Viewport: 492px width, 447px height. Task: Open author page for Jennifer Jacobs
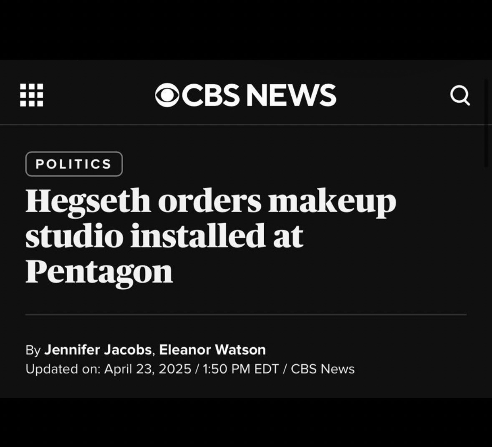(x=99, y=350)
